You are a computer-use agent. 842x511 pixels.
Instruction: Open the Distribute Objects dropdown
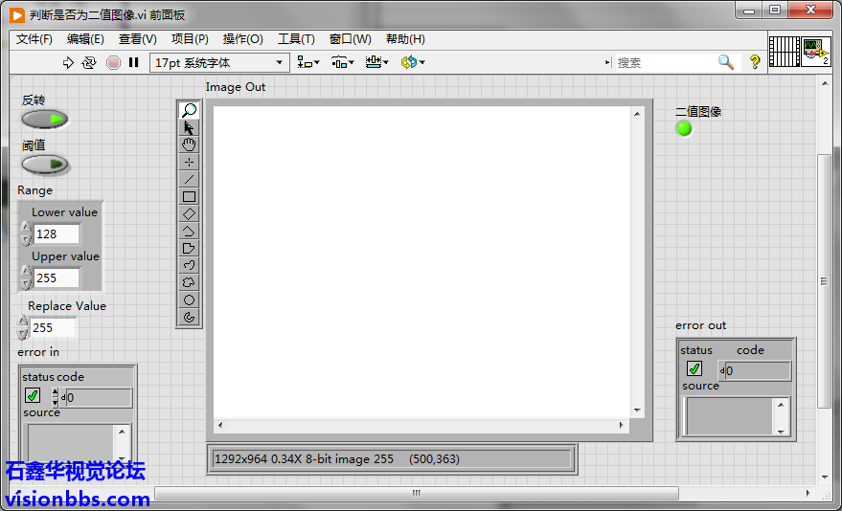pyautogui.click(x=343, y=63)
